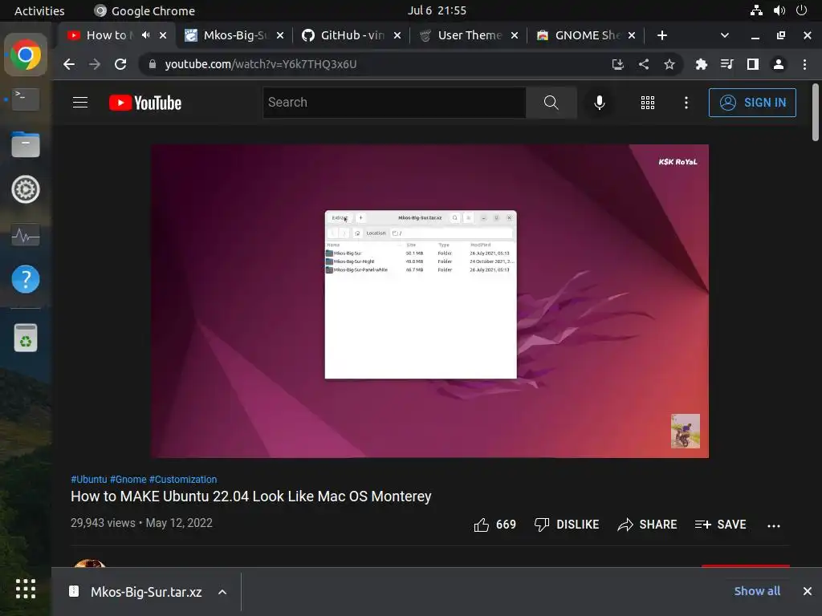Click SAVE to playlist
Image resolution: width=822 pixels, height=616 pixels.
click(720, 525)
